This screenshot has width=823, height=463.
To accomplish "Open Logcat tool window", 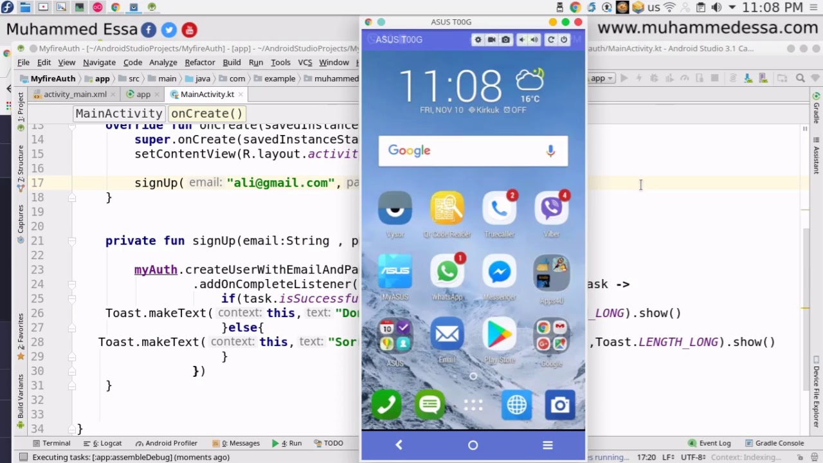I will click(103, 443).
